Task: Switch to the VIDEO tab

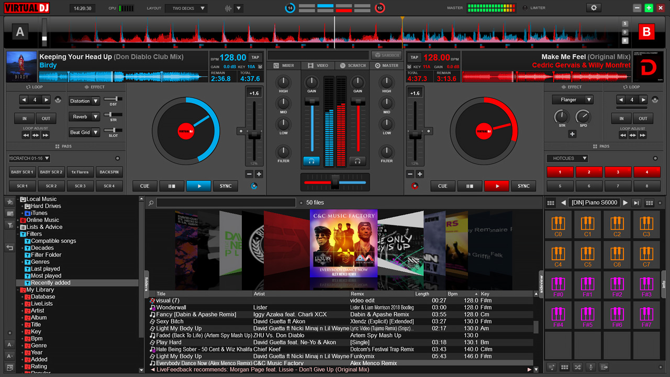Action: pos(318,65)
